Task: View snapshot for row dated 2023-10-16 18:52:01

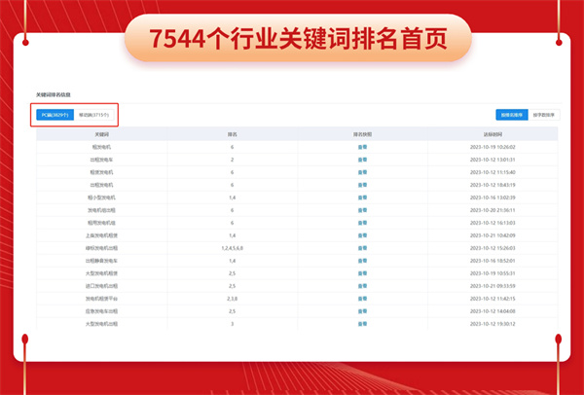Action: [362, 260]
